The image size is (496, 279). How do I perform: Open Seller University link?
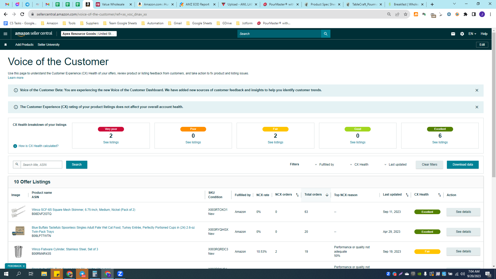point(49,45)
